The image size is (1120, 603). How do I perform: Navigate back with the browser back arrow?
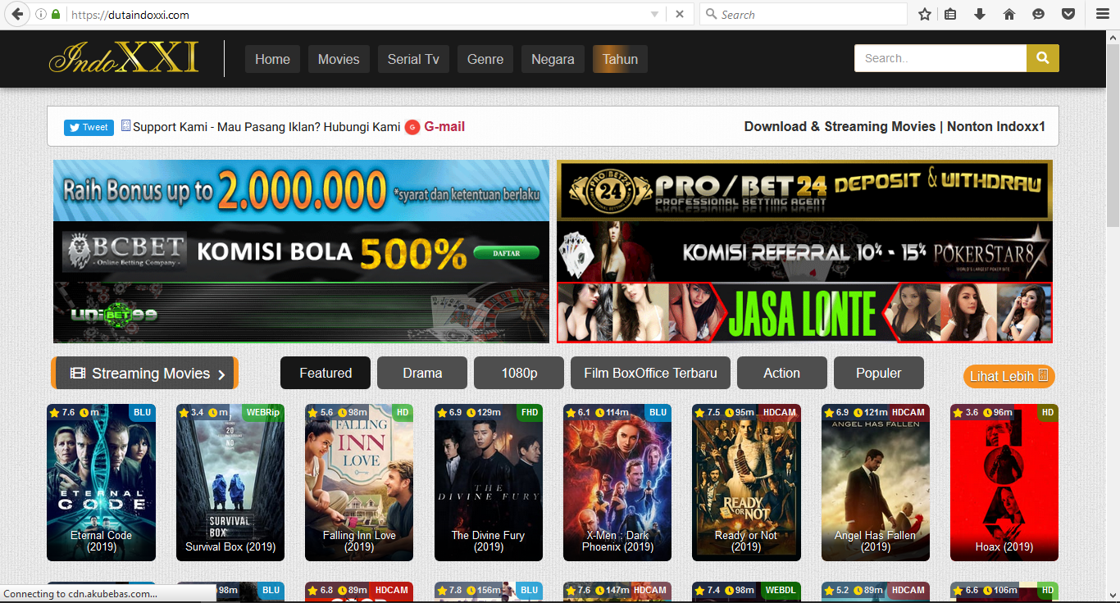16,14
